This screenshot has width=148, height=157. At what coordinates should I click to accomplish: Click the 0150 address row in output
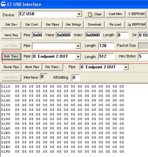click(x=62, y=105)
